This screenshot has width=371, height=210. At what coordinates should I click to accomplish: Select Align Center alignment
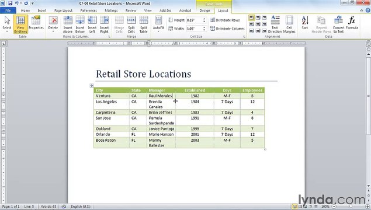pyautogui.click(x=258, y=24)
